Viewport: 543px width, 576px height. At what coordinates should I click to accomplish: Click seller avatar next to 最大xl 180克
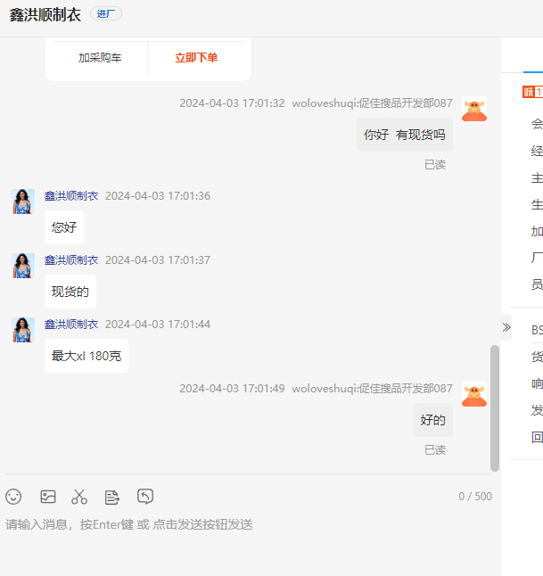click(x=23, y=330)
